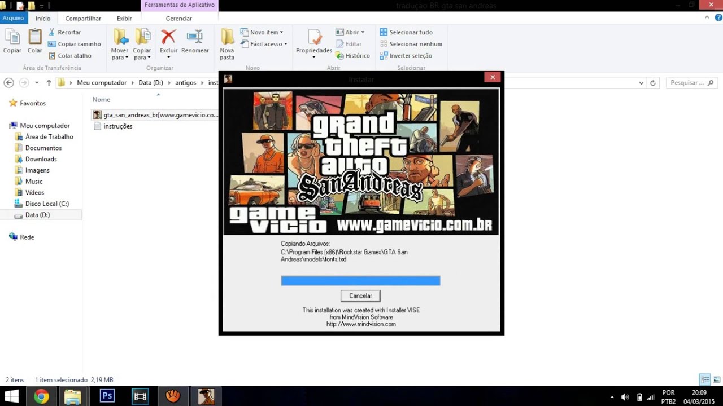This screenshot has height=406, width=723.
Task: Select Recortar in the ribbon
Action: tap(64, 32)
